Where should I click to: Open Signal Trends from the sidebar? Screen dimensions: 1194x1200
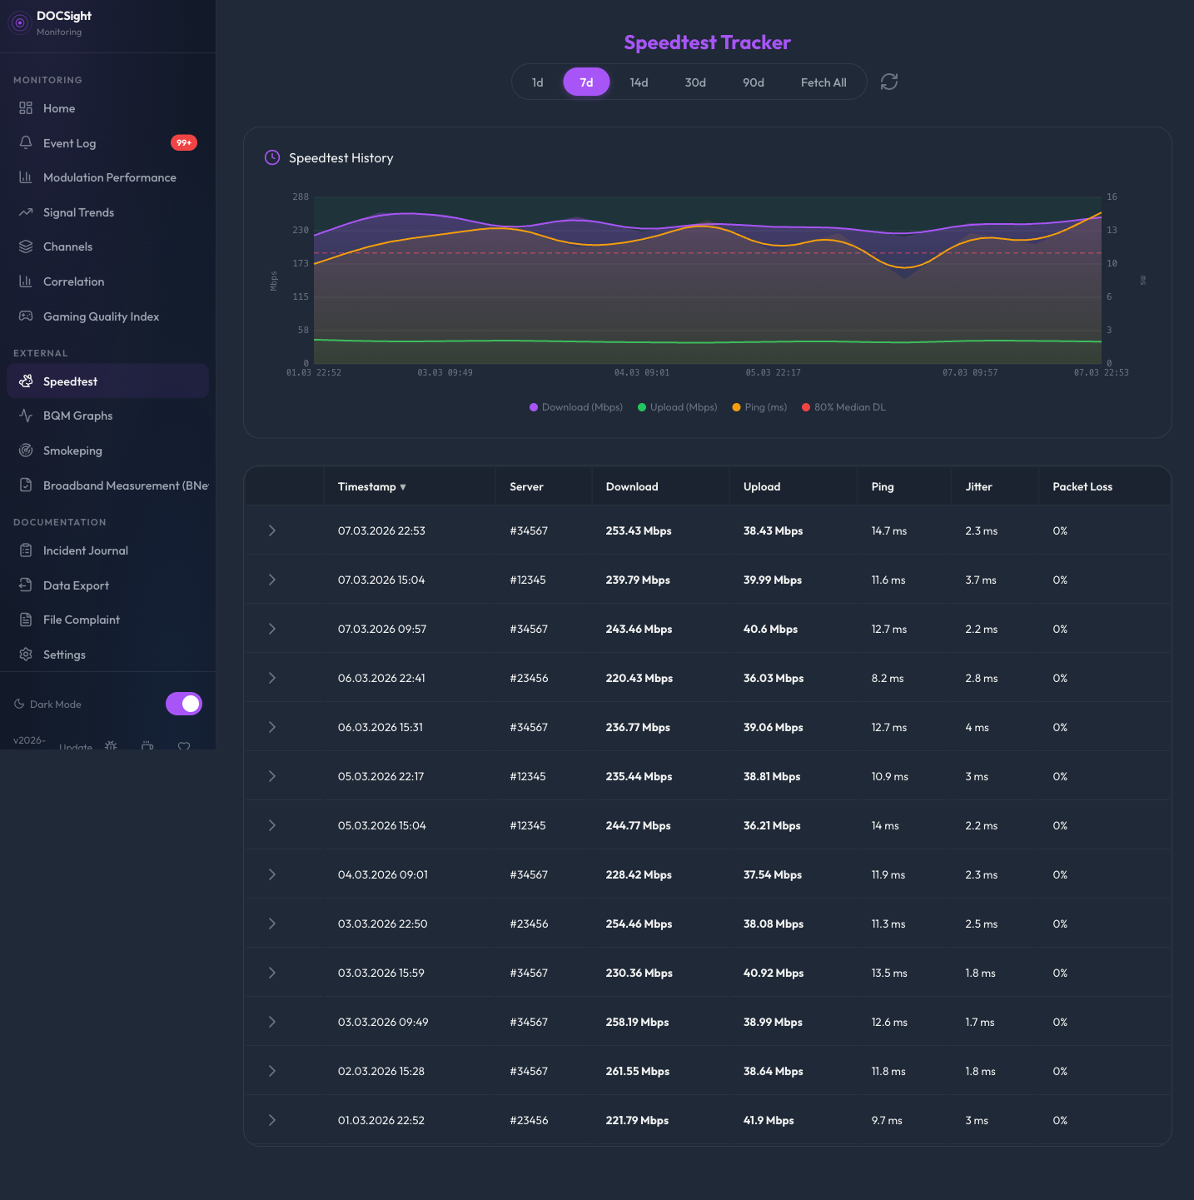coord(78,212)
